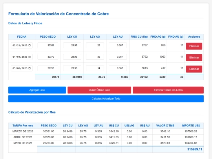Click the IMPORTE US$ column header
The width and height of the screenshot is (212, 159).
pos(191,126)
